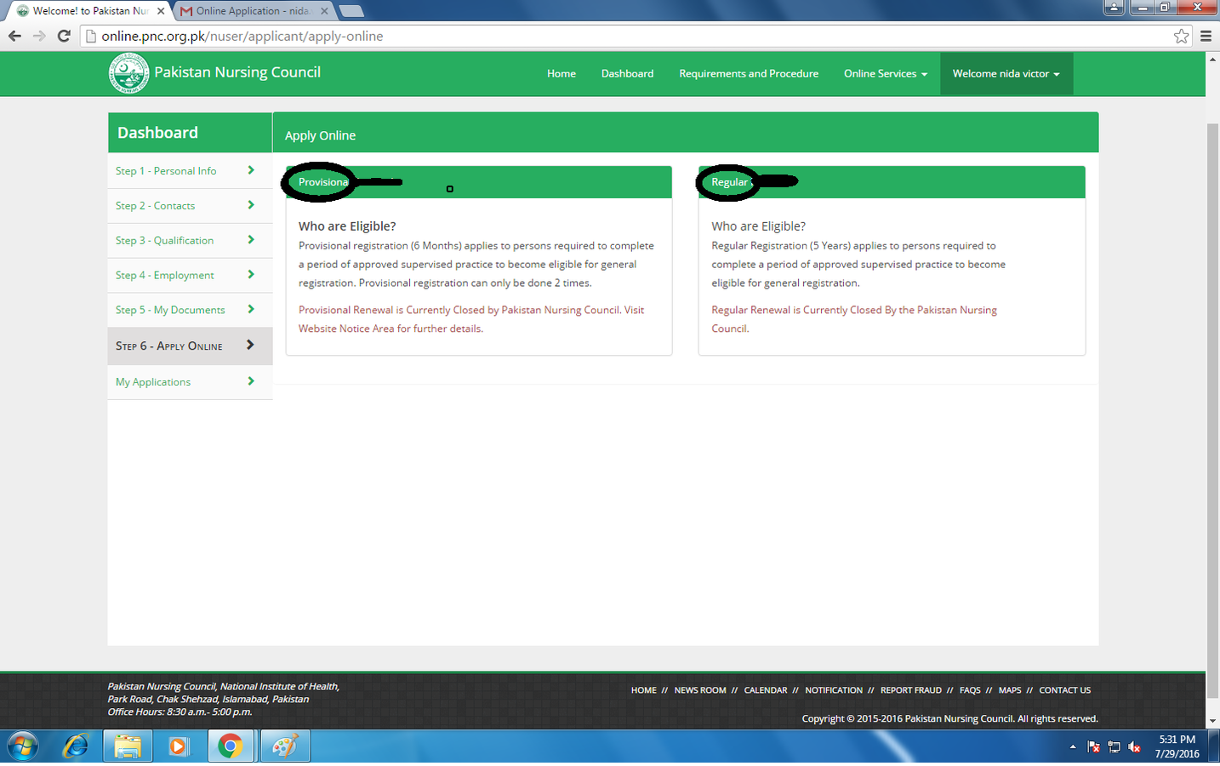Viewport: 1220px width, 766px height.
Task: Click CONTACT US in the footer
Action: 1065,690
